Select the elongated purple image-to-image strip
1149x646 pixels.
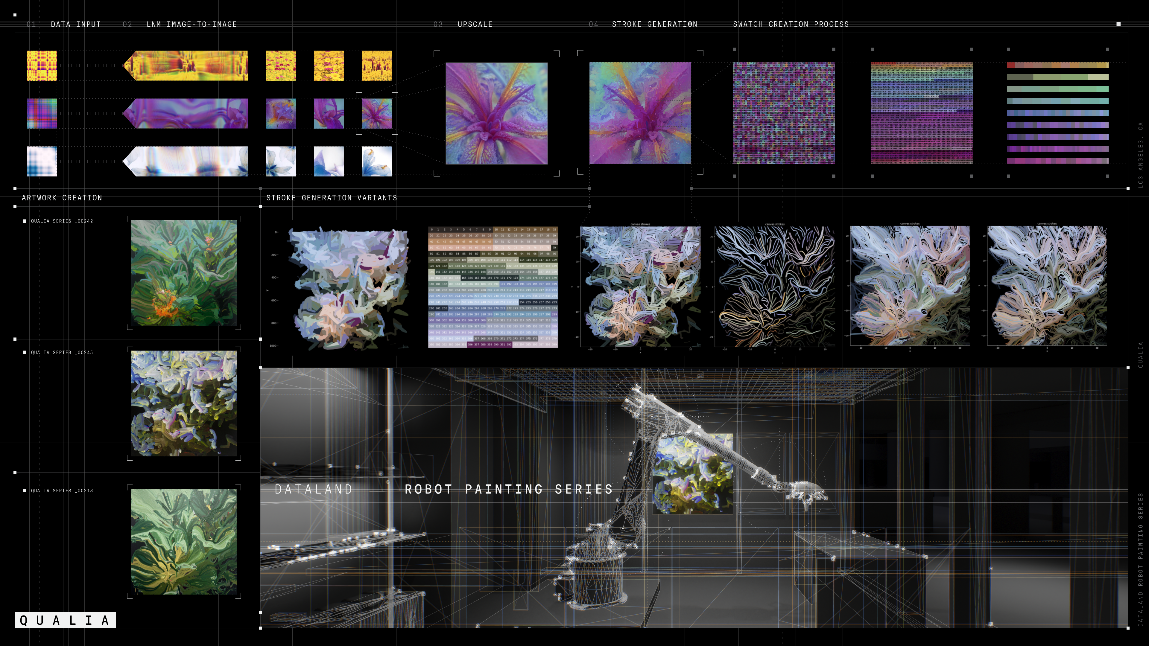[185, 114]
